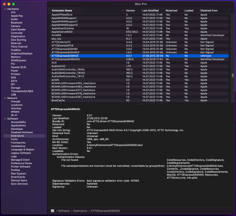Collapse the Hardware section
This screenshot has width=236, height=216.
point(5,9)
